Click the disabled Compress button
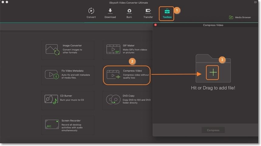 tap(213, 130)
